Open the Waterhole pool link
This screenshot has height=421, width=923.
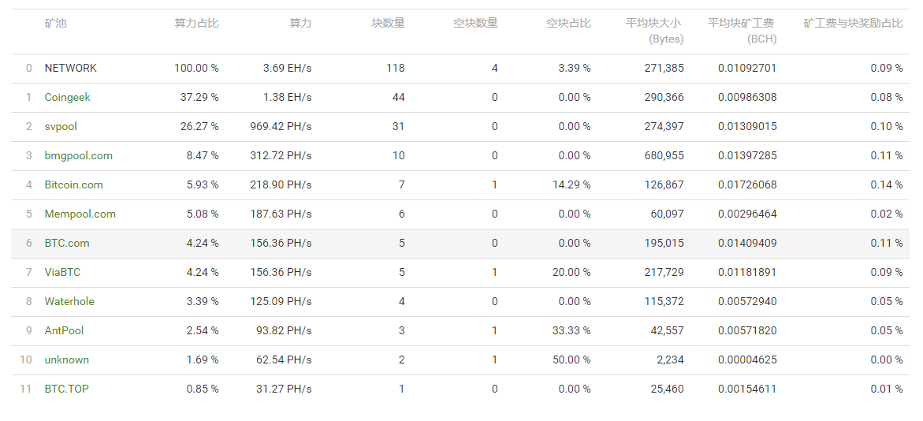click(69, 301)
